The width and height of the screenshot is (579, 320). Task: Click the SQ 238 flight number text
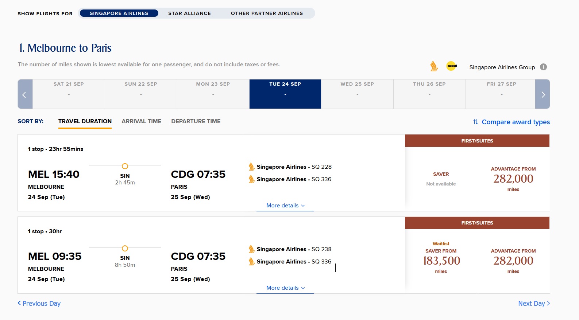321,249
